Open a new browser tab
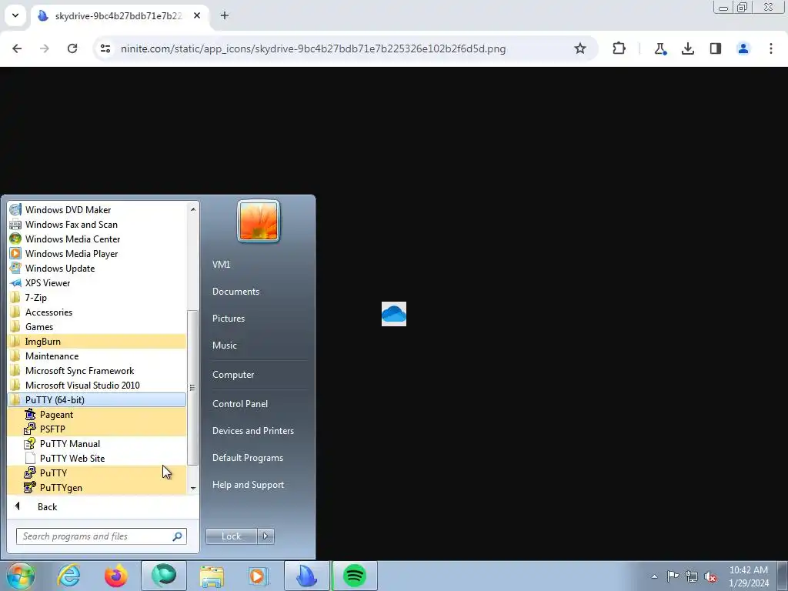Image resolution: width=788 pixels, height=591 pixels. click(225, 15)
